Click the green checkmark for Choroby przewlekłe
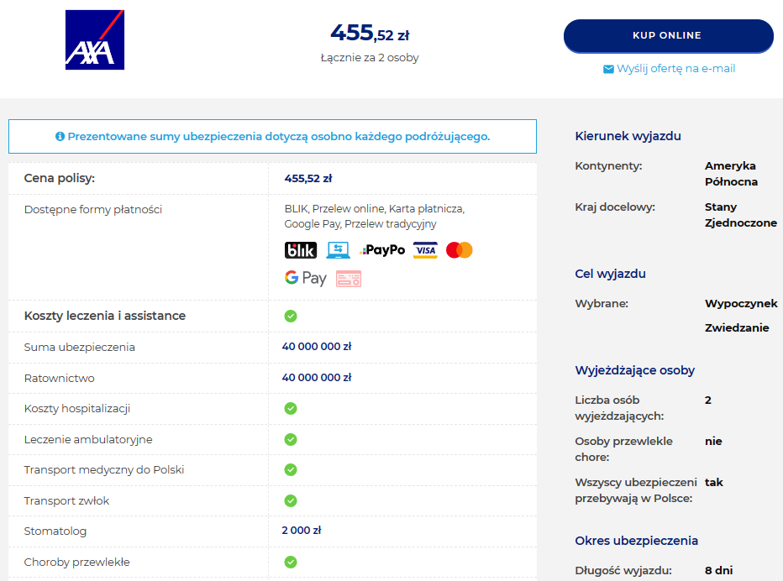This screenshot has width=783, height=581. tap(291, 562)
